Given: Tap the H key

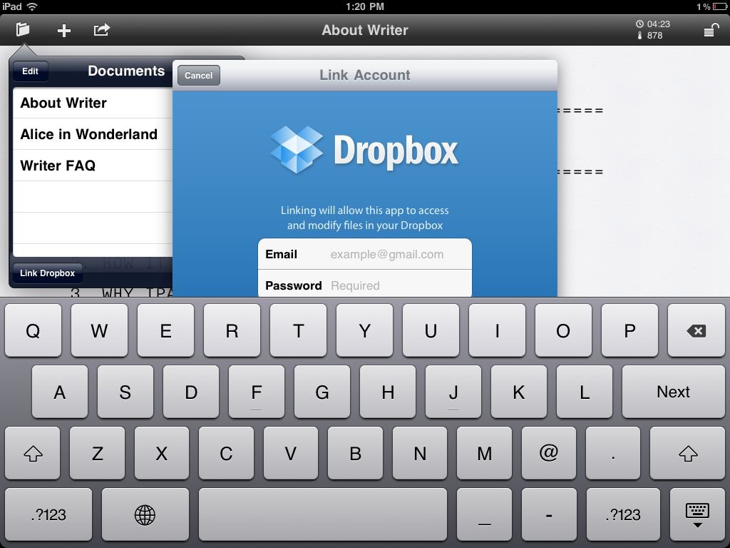Looking at the screenshot, I should [x=388, y=392].
